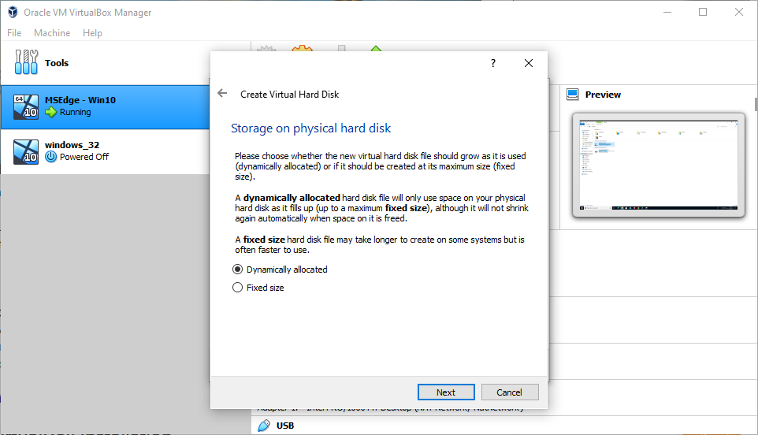
Task: Open the Help menu
Action: tap(92, 33)
